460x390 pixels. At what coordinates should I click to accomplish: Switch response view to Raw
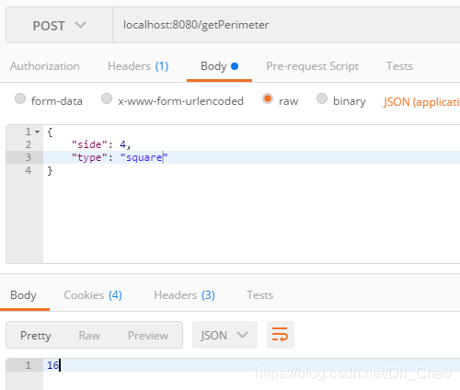89,336
